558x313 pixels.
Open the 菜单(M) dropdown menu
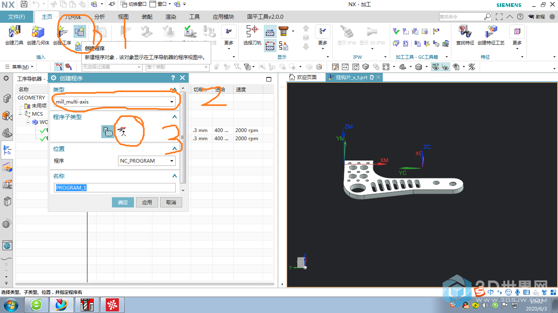coord(19,67)
